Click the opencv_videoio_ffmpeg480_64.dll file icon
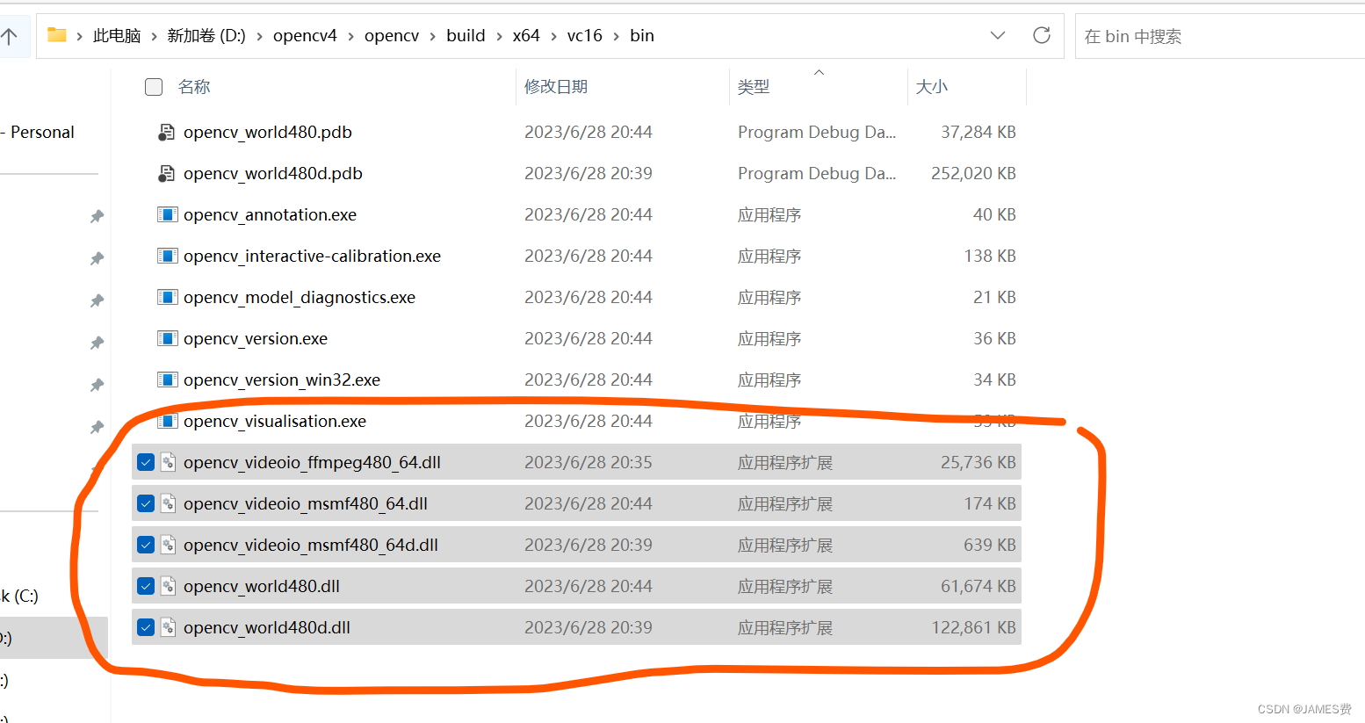The width and height of the screenshot is (1365, 723). (168, 461)
